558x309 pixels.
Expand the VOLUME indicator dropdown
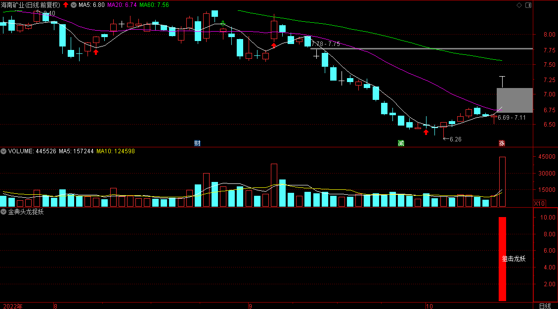click(3, 151)
